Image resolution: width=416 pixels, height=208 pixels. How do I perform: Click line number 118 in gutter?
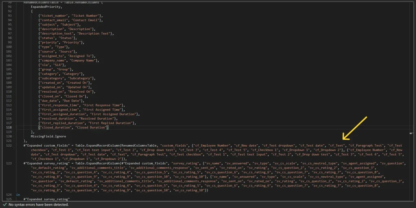[x=9, y=128]
